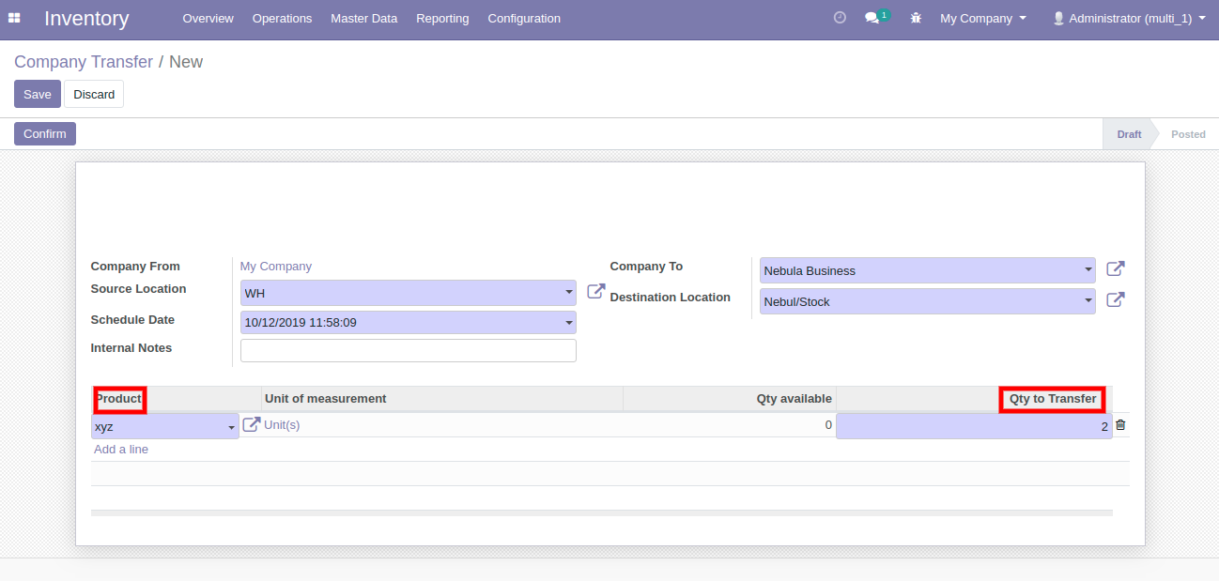The width and height of the screenshot is (1219, 581).
Task: Click the Add a line link
Action: [121, 450]
